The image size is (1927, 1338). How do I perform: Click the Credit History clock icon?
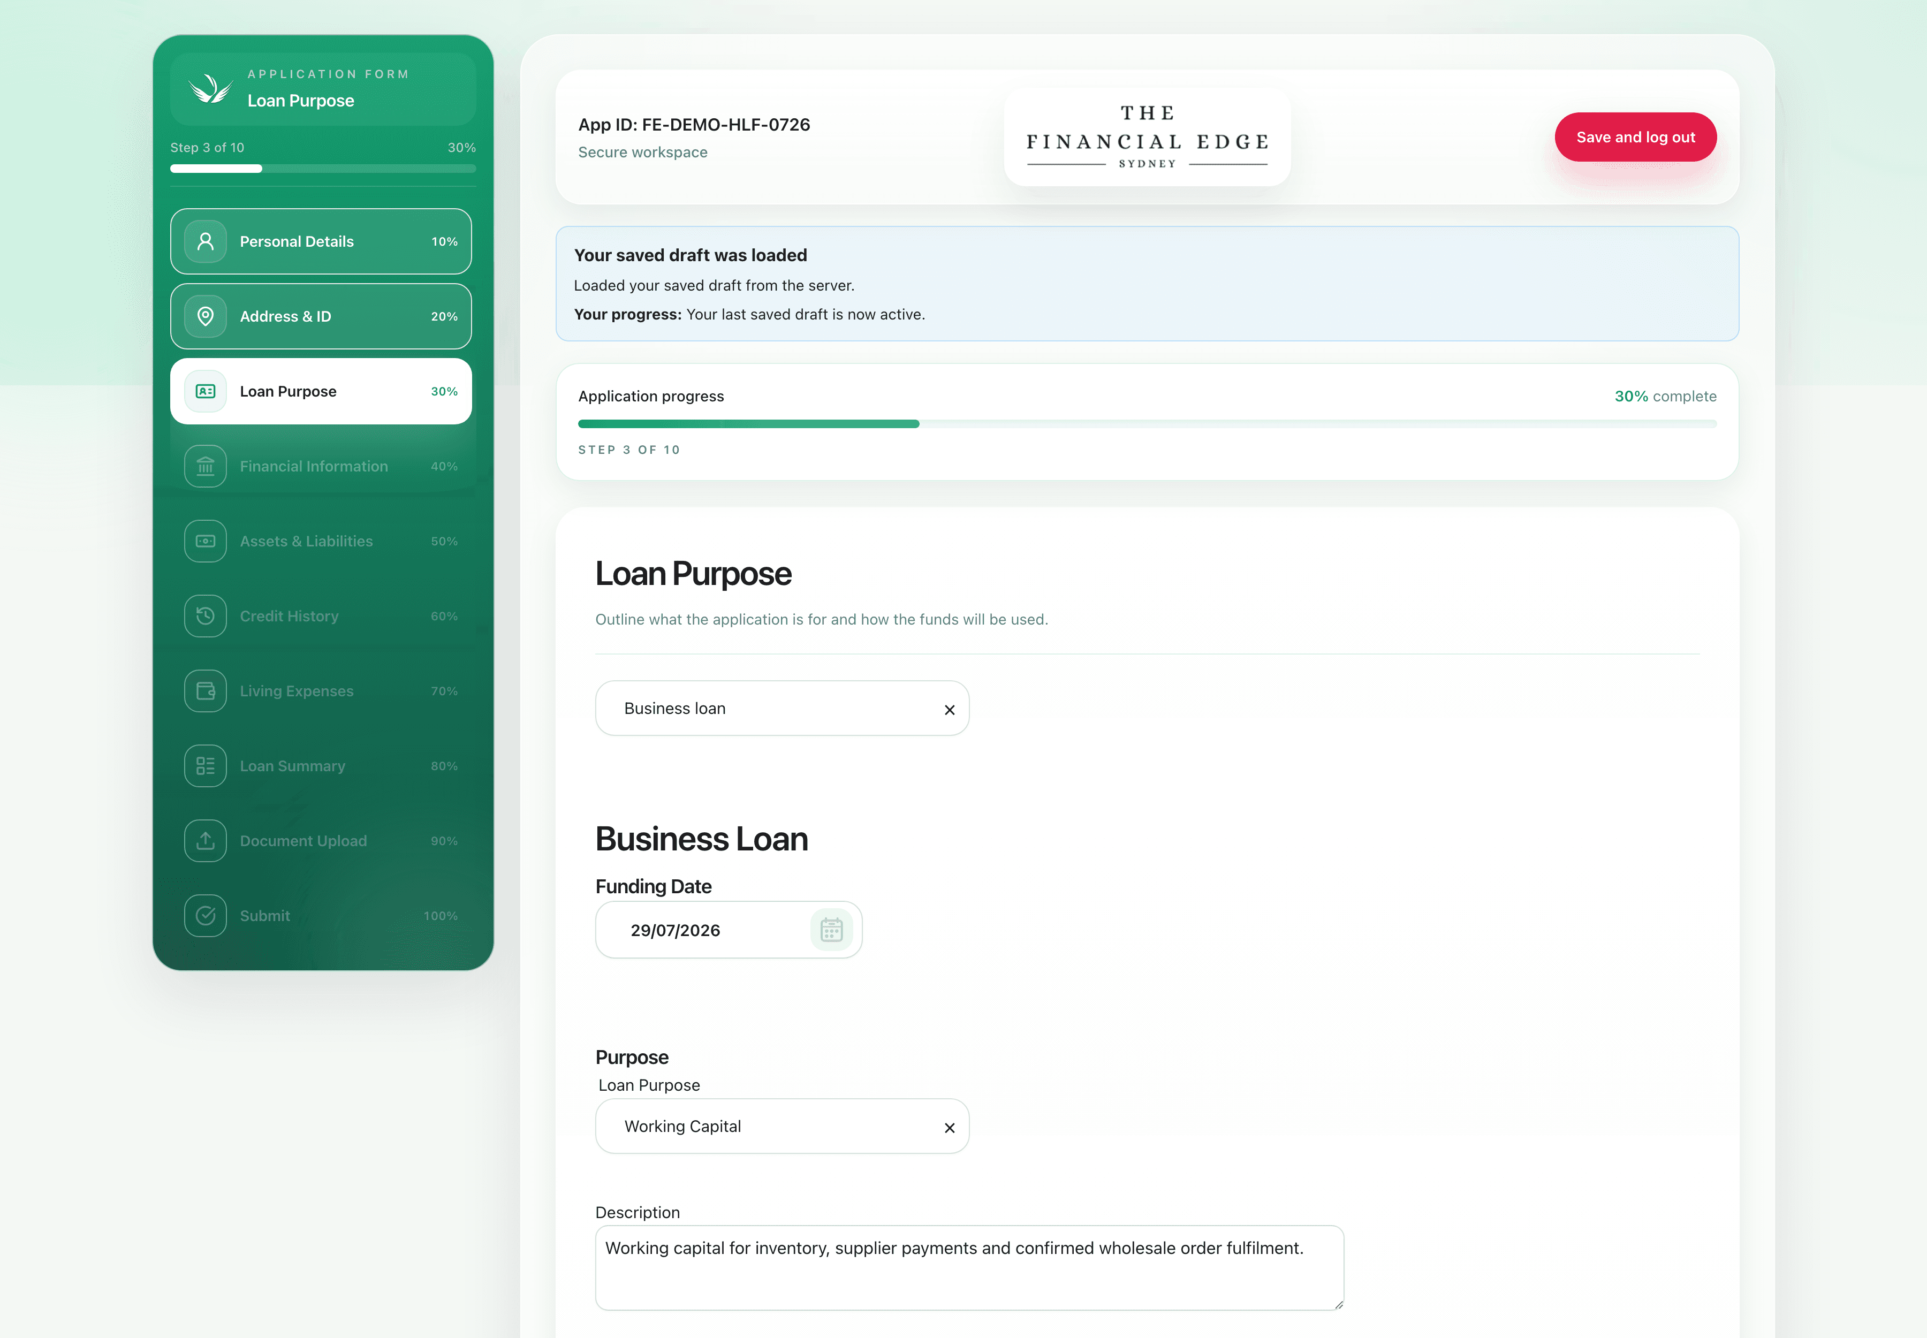[x=206, y=616]
